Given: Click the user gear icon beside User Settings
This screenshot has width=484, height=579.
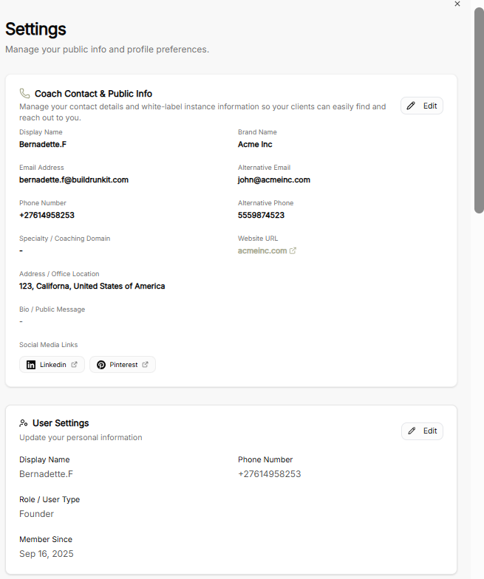Looking at the screenshot, I should pos(24,423).
